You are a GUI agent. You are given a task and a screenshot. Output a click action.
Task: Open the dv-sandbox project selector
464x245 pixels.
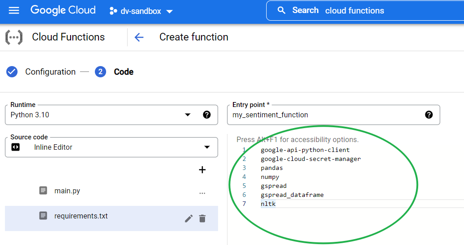(141, 11)
